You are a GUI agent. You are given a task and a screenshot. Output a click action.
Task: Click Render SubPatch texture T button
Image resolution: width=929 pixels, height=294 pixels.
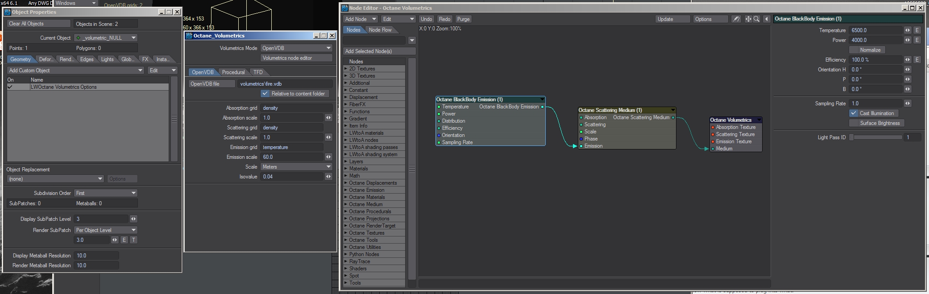click(133, 240)
